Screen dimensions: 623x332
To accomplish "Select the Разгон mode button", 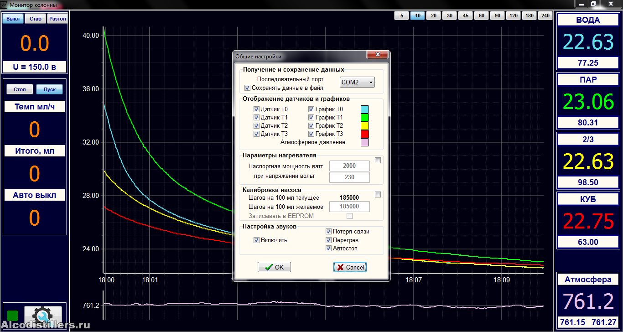I will 57,19.
